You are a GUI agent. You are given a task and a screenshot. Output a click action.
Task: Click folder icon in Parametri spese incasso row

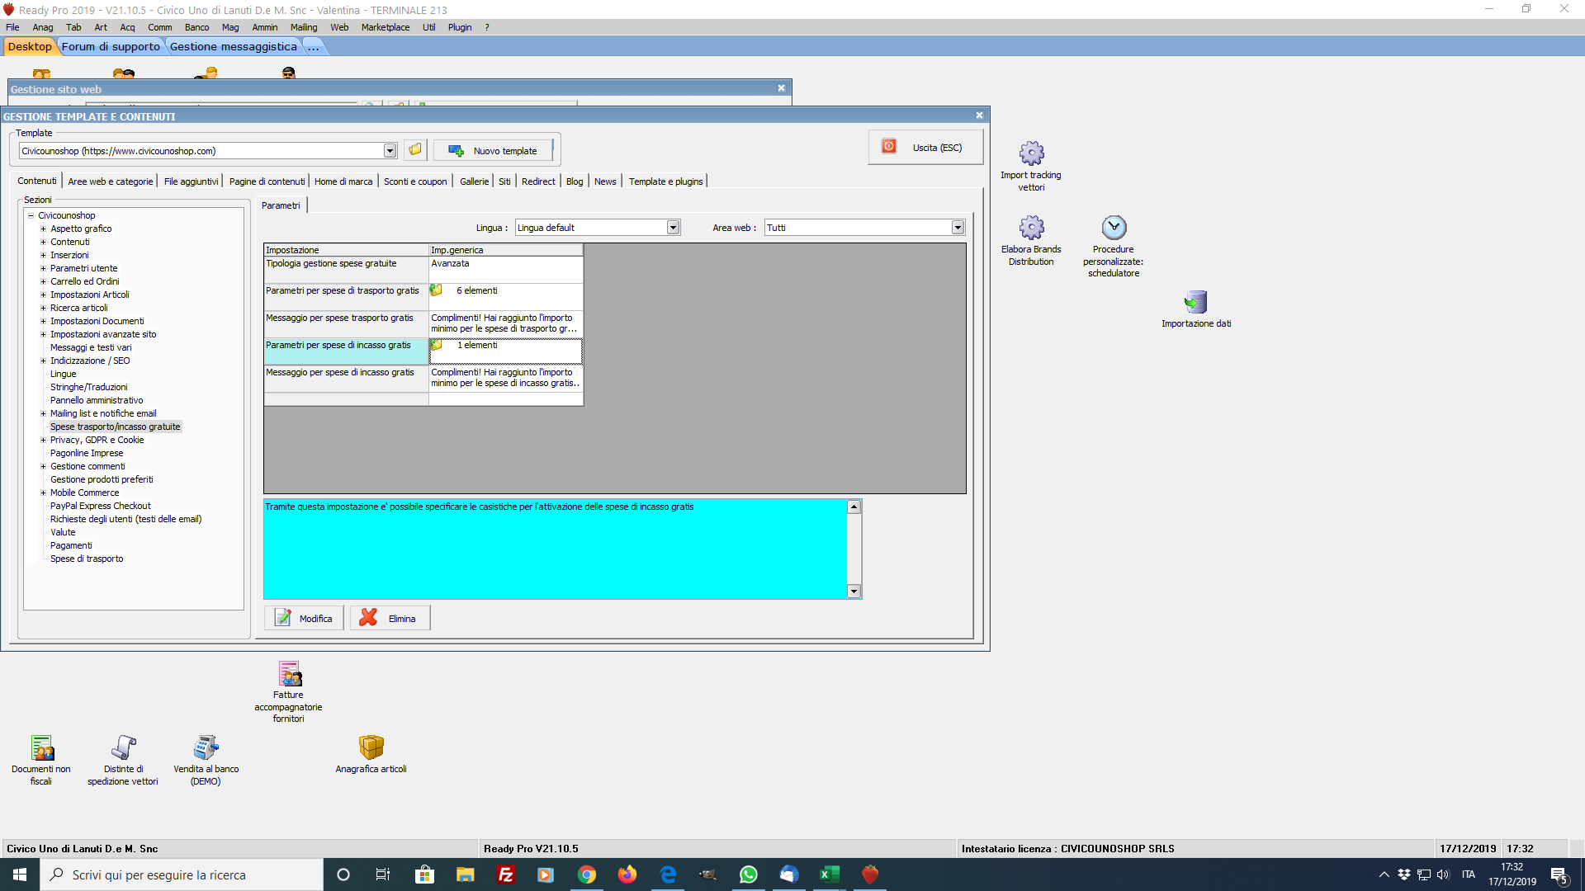(x=437, y=345)
